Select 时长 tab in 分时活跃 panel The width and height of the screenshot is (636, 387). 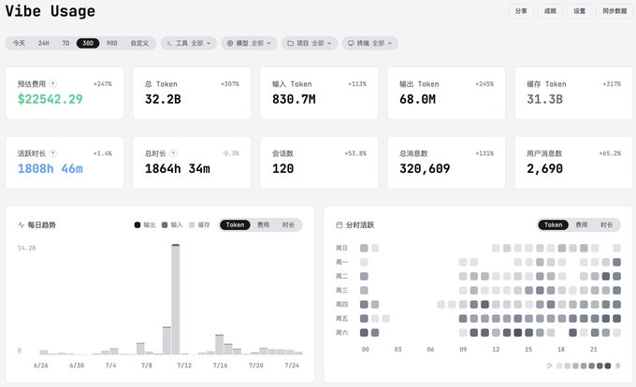pyautogui.click(x=607, y=225)
